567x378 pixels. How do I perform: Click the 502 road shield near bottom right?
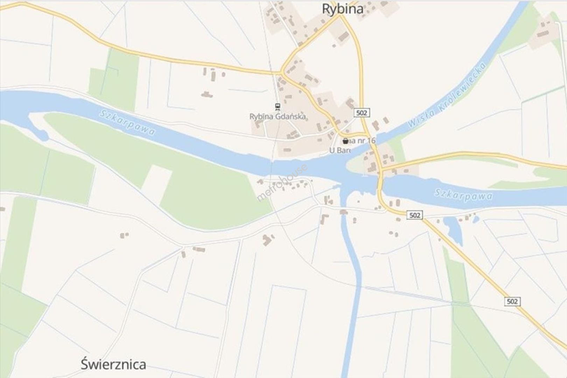click(512, 301)
